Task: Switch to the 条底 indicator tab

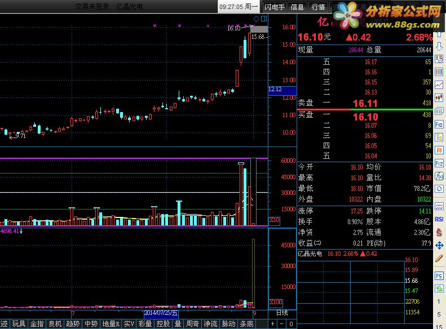Action: click(x=246, y=323)
